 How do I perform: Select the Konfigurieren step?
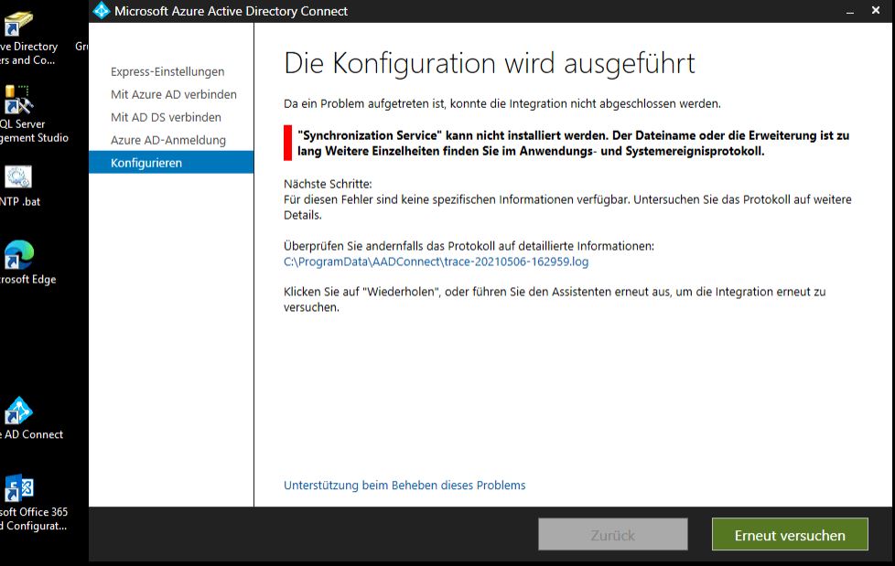170,163
